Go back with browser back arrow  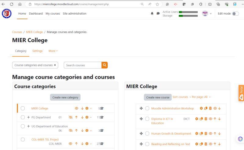click(3, 4)
